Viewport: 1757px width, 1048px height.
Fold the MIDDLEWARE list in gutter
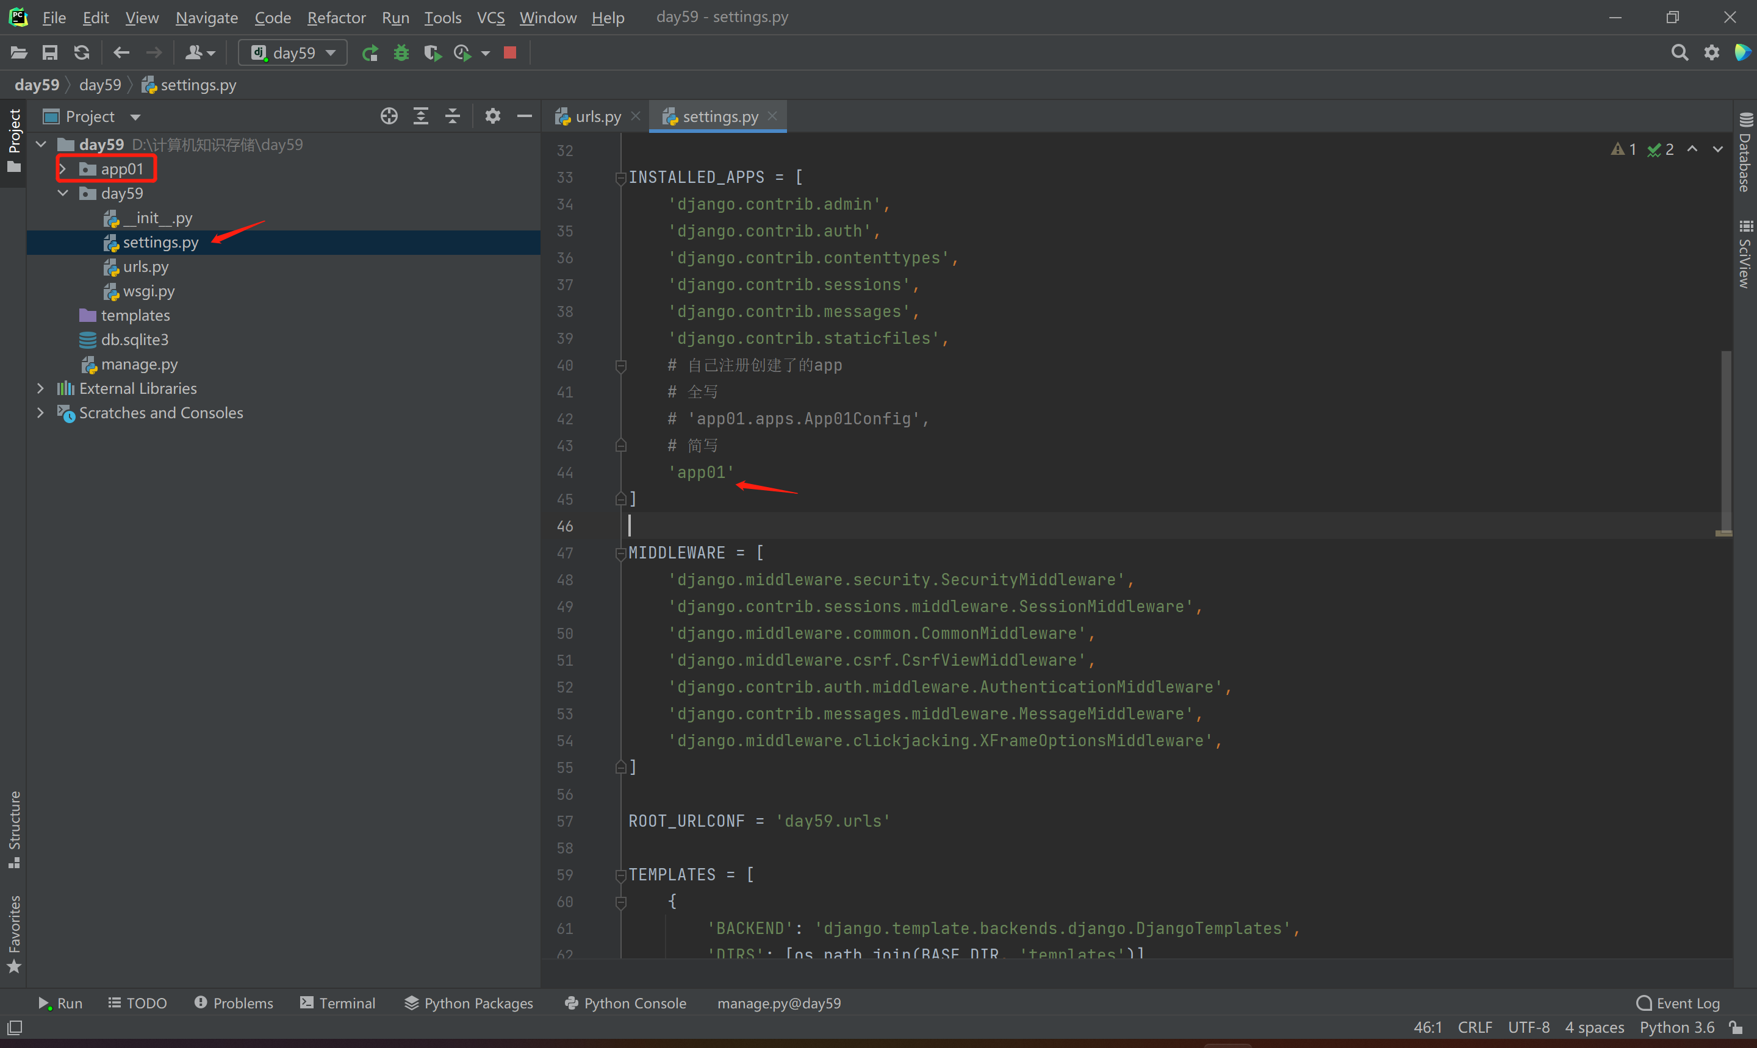(x=620, y=553)
